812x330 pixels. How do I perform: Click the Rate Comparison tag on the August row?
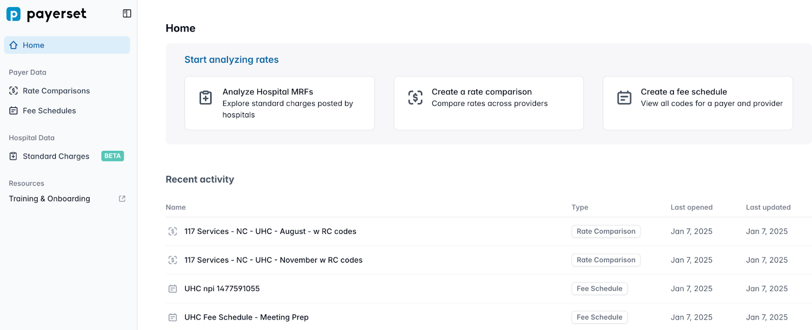tap(605, 231)
